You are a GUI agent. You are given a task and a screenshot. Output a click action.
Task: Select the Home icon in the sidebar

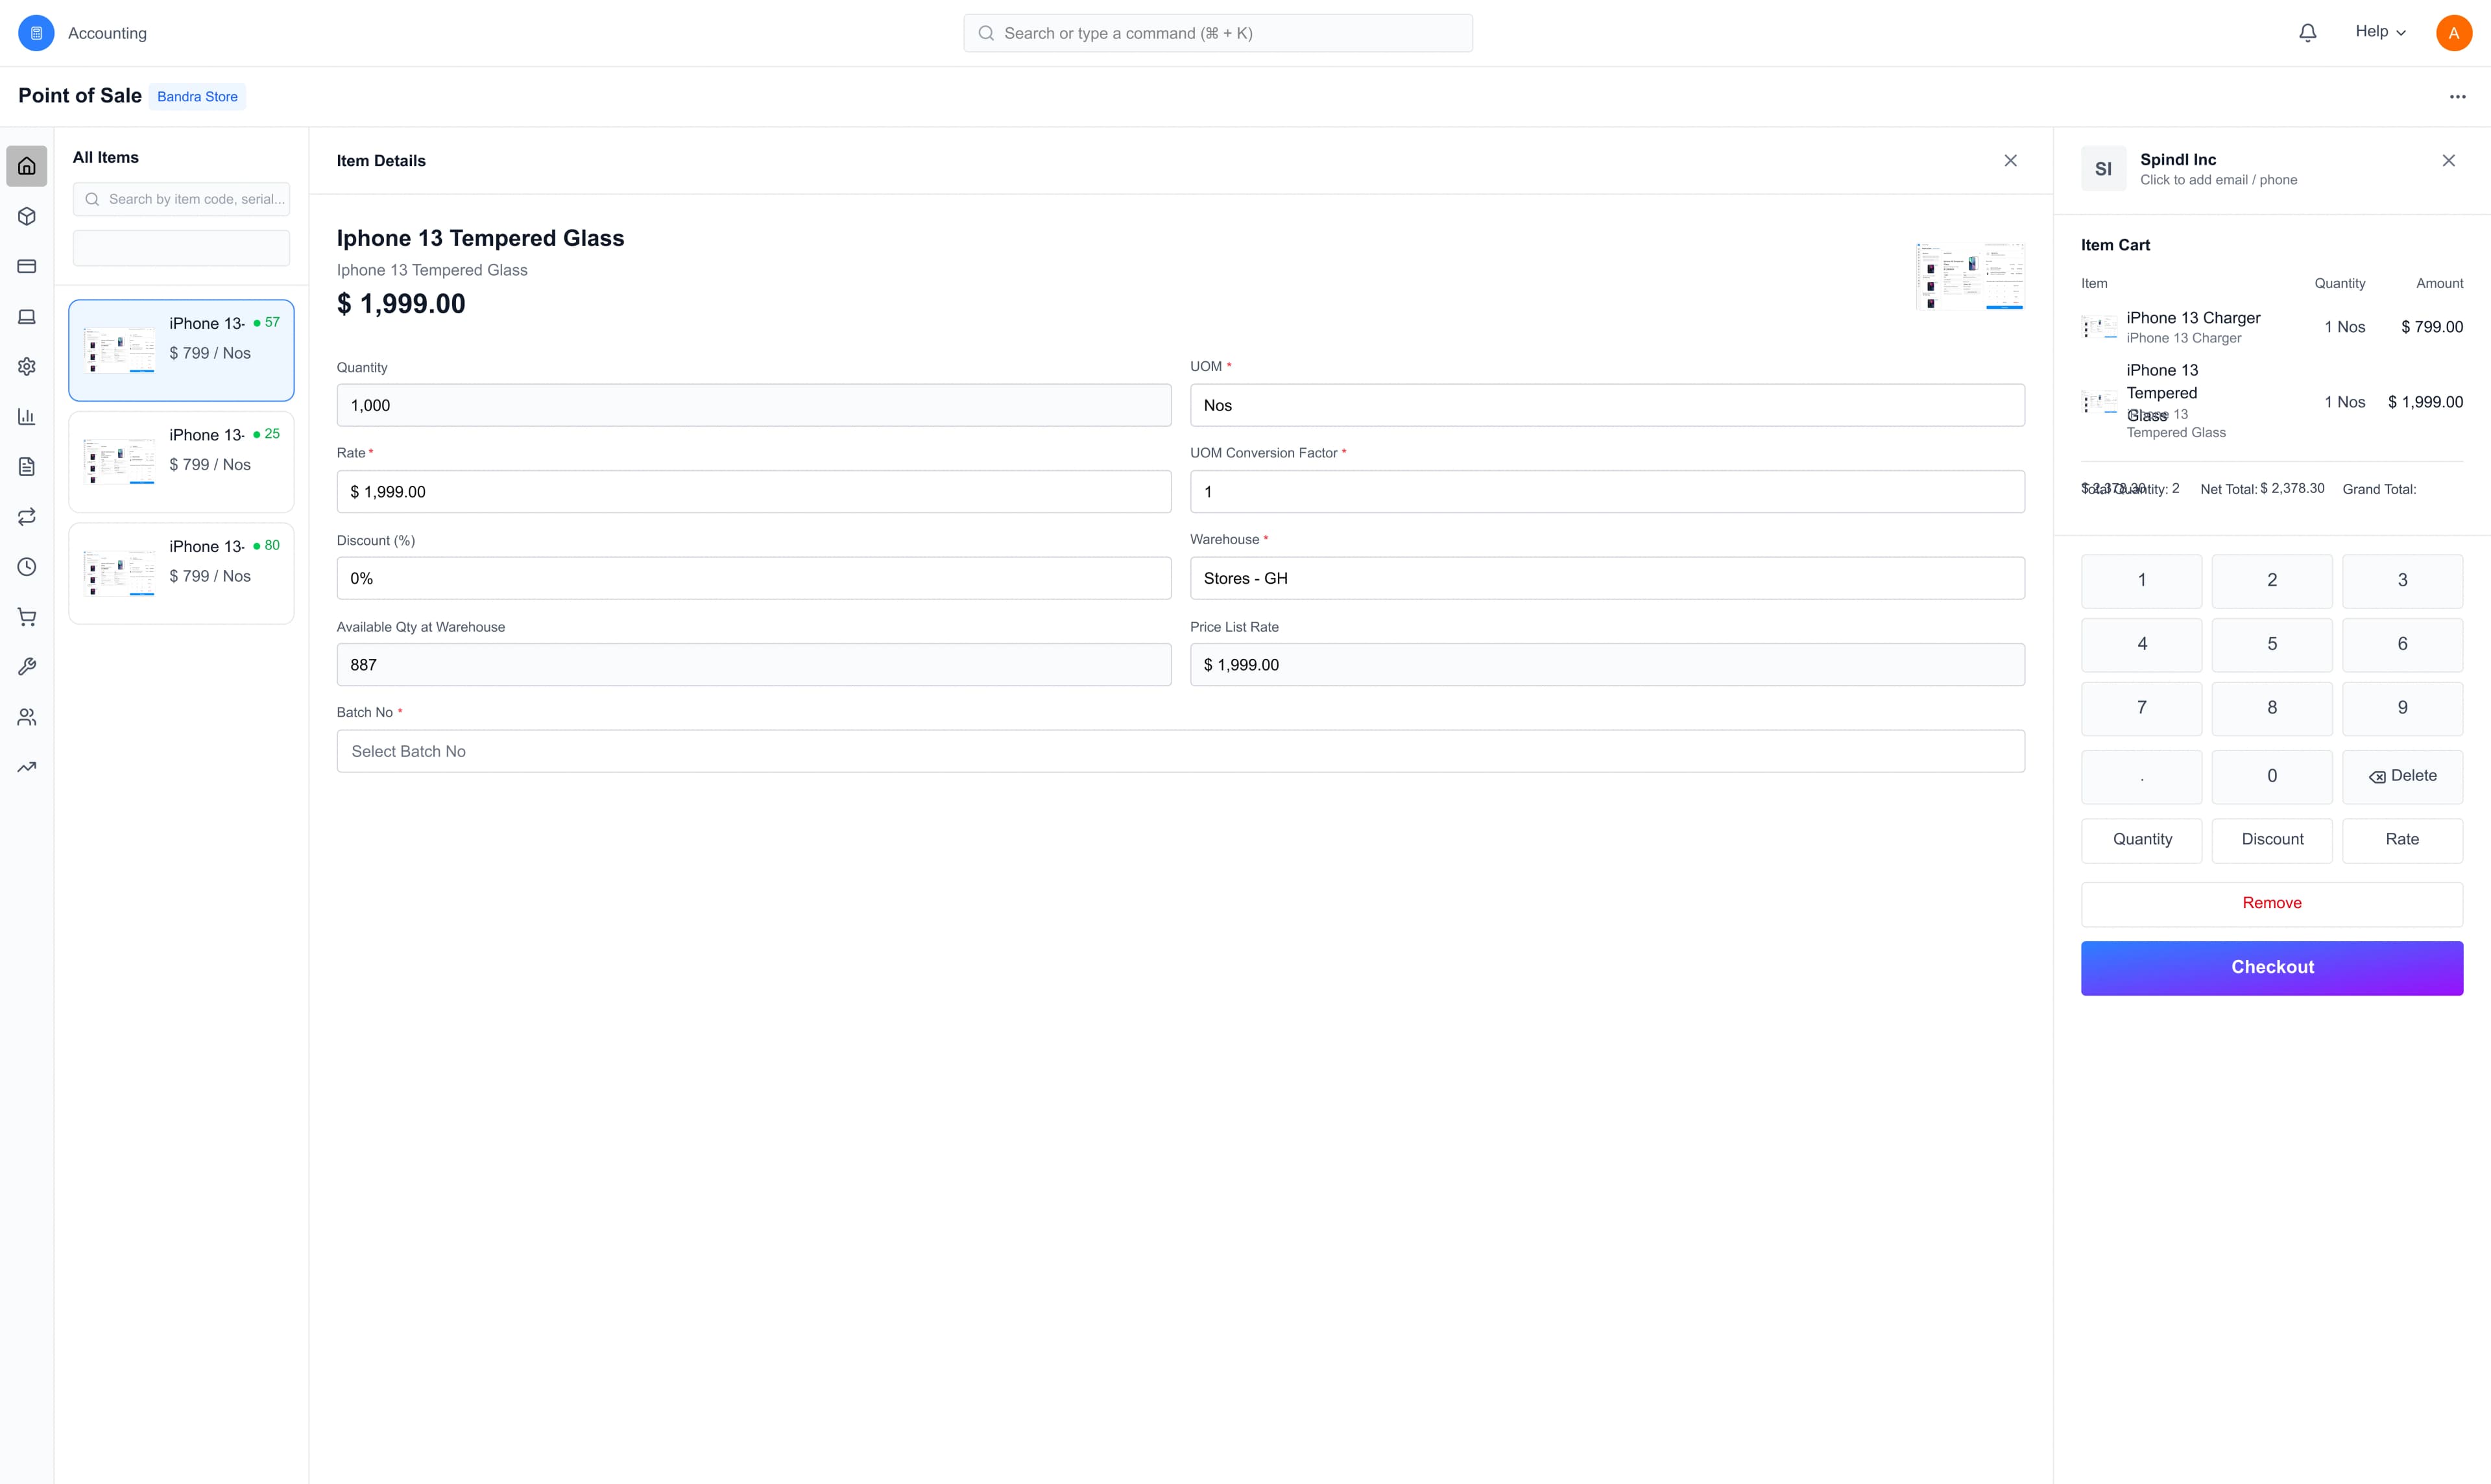tap(26, 165)
